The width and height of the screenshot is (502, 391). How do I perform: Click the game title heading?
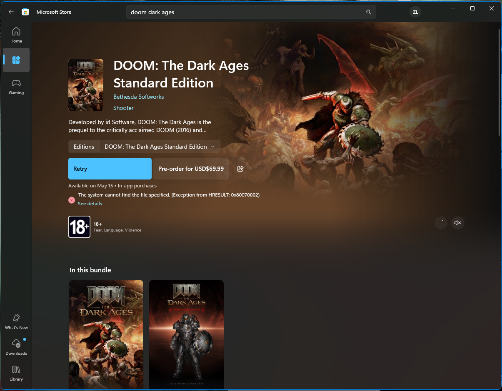tap(181, 74)
